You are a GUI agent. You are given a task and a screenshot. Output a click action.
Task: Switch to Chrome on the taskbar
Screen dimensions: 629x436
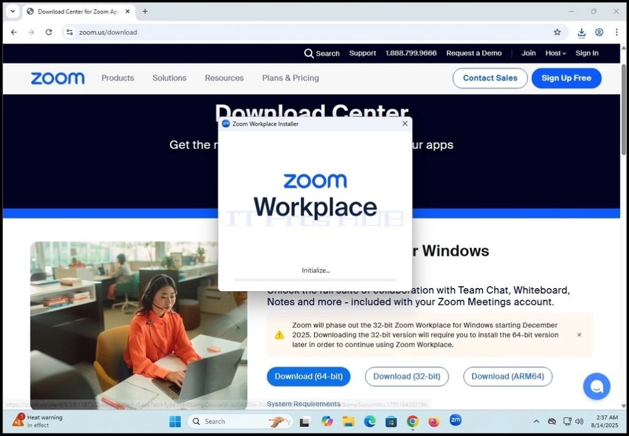point(412,421)
